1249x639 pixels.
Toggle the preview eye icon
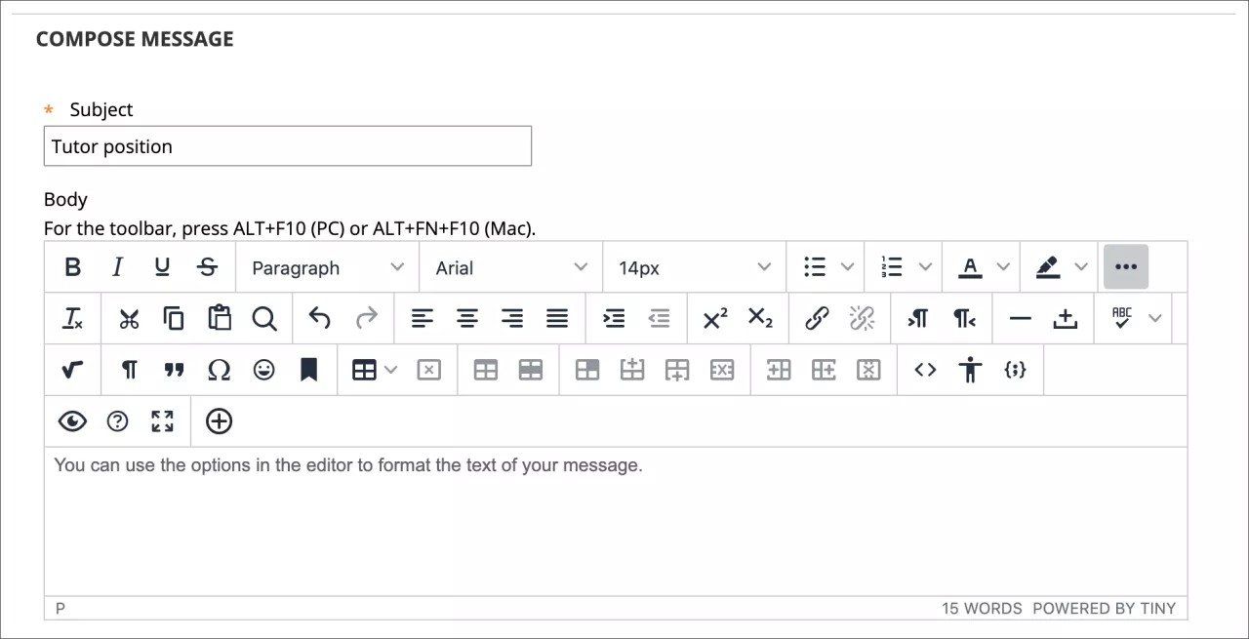[x=72, y=420]
